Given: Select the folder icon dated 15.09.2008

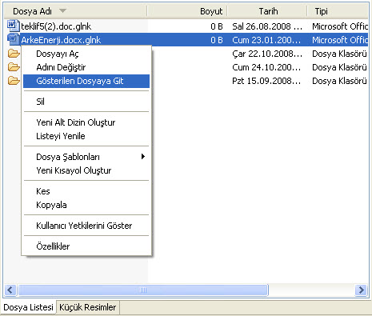Looking at the screenshot, I should coord(14,81).
